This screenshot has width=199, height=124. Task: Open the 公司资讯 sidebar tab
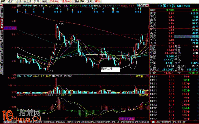point(1,35)
